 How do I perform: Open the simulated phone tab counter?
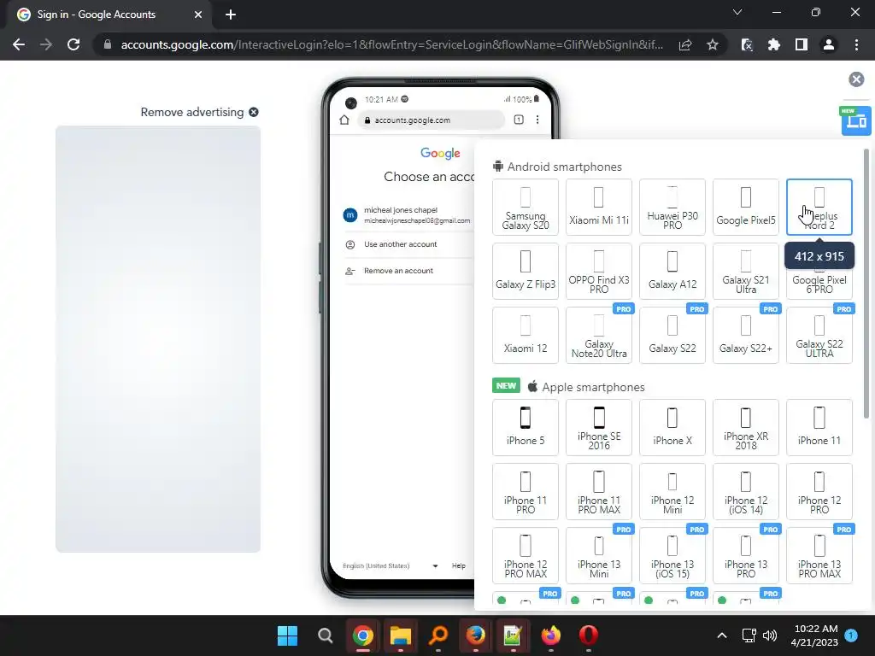[x=519, y=120]
